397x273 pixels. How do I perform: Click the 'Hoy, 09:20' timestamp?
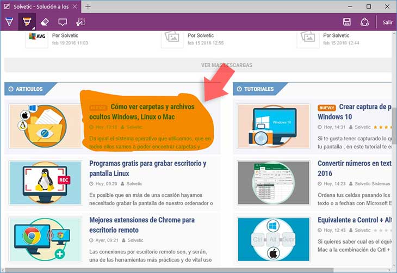106,184
